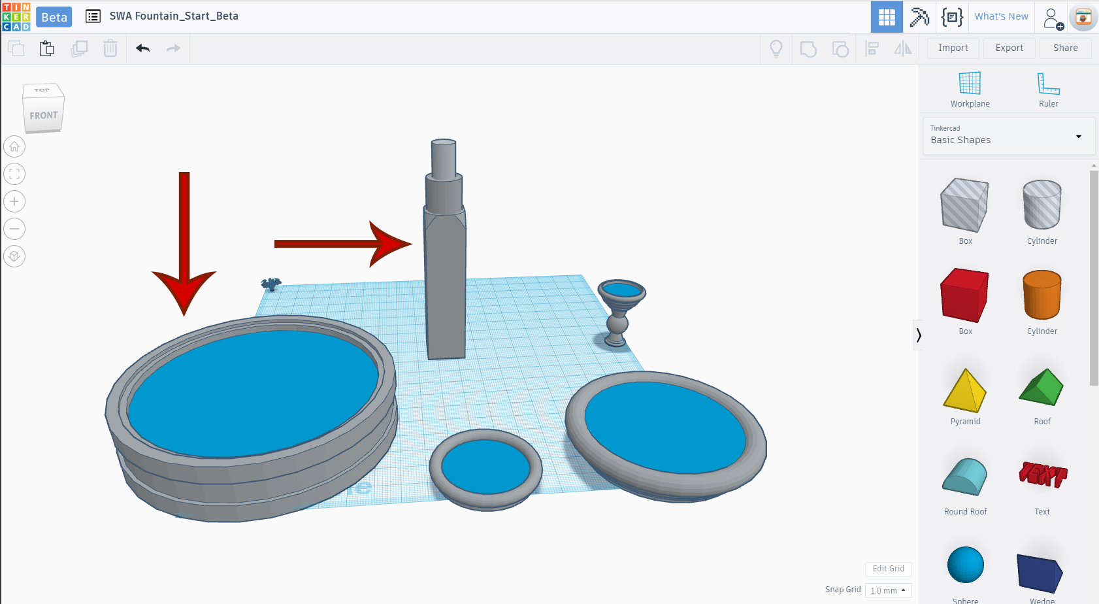This screenshot has height=604, width=1099.
Task: Click the Ungroup shapes icon
Action: (x=840, y=48)
